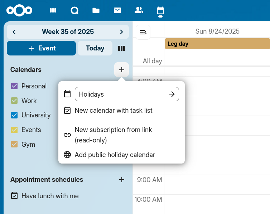Create a new Event

41,48
